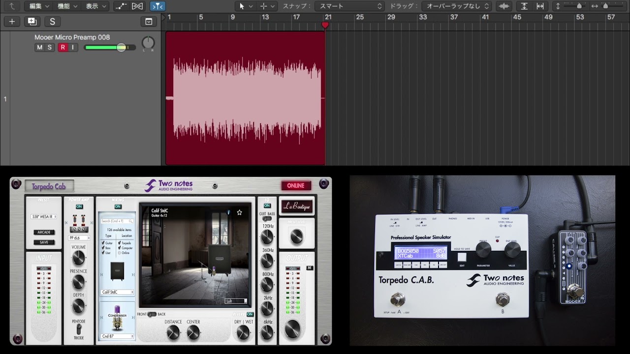This screenshot has height=354, width=630.
Task: Uncheck the User type checkbox
Action: tap(103, 252)
